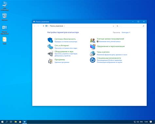Screen dimensions: 155x124
Task: Close the Панель управления window
Action: 144,22
